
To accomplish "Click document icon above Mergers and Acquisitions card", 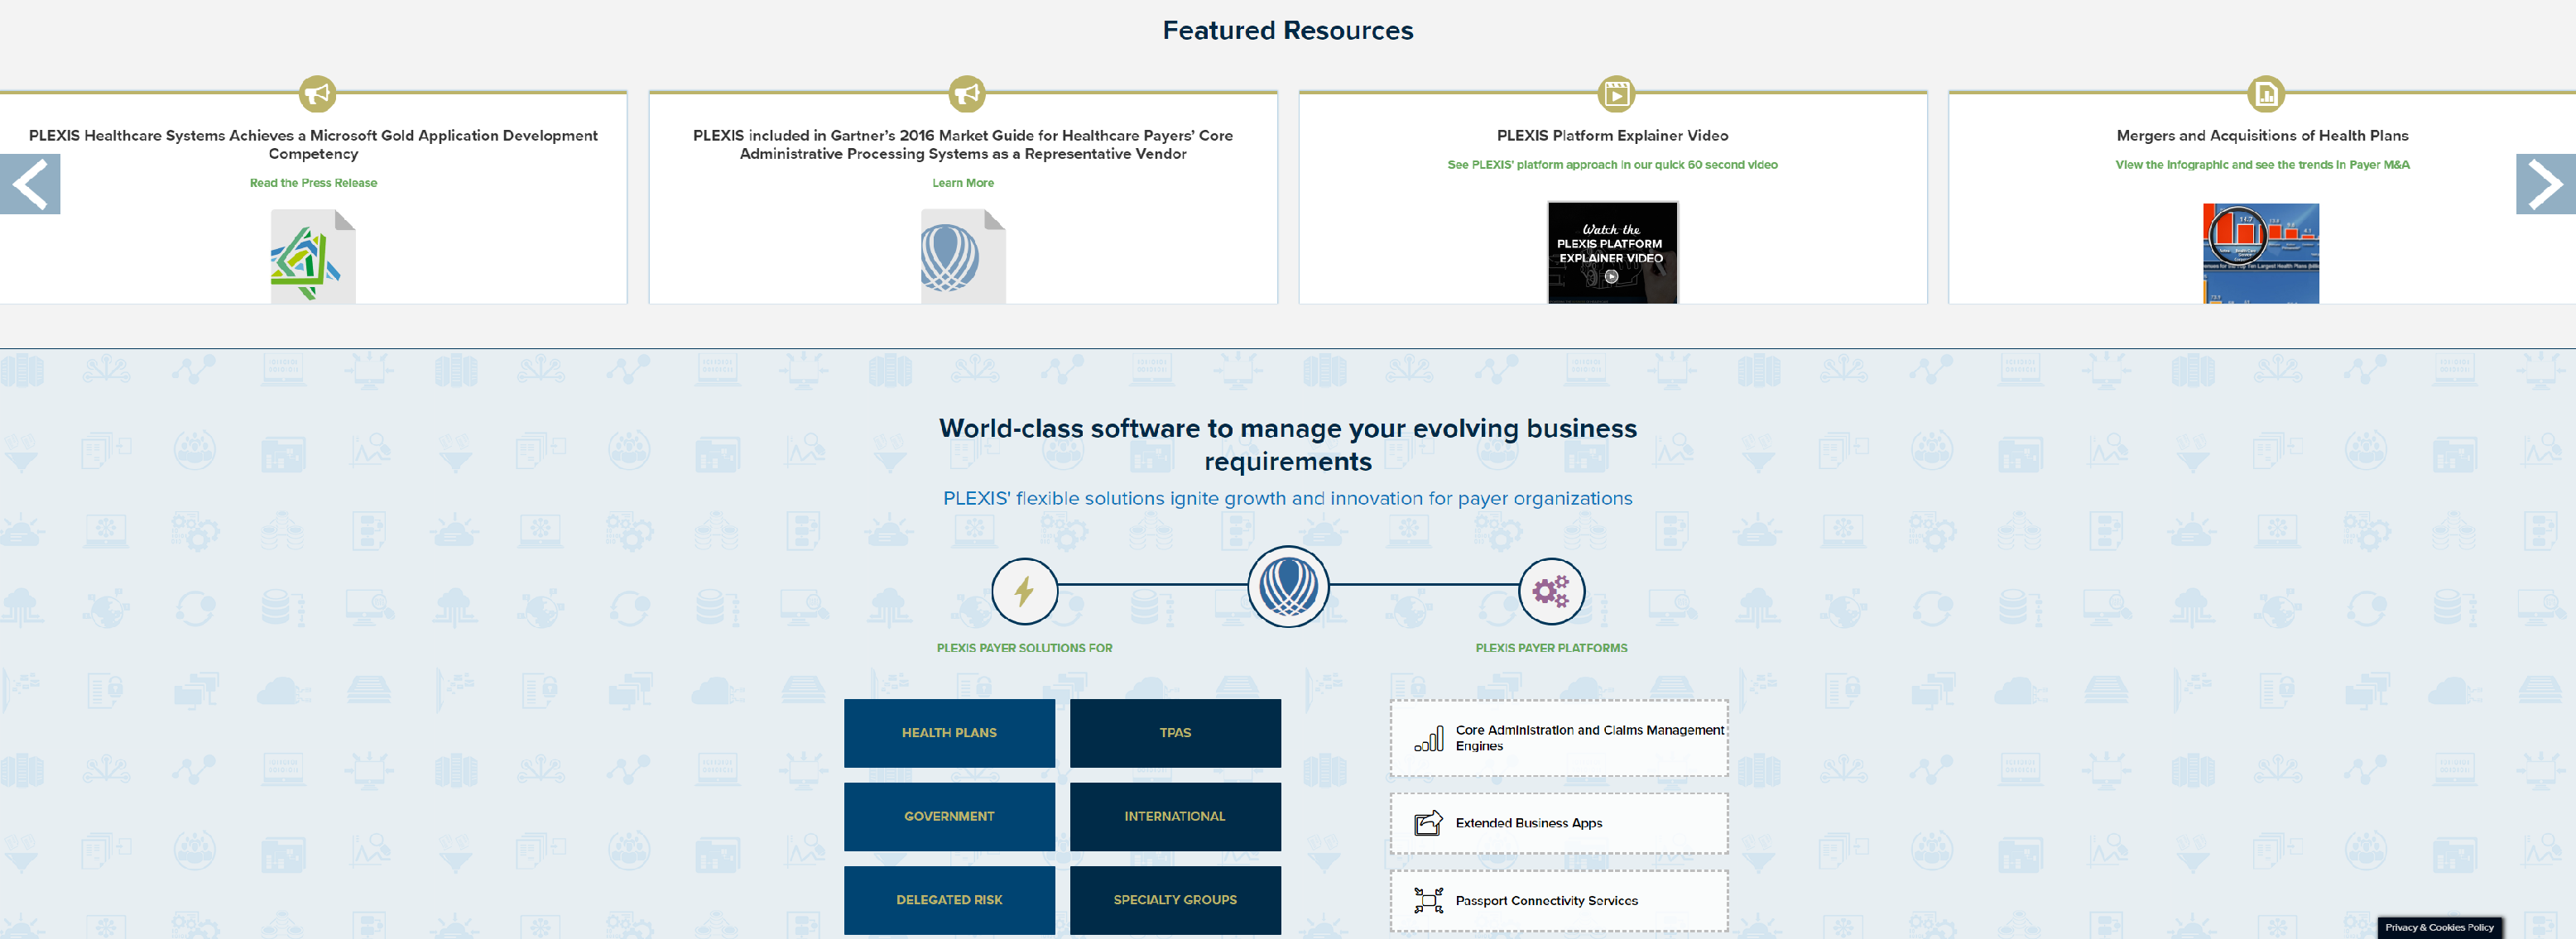I will [x=2265, y=94].
